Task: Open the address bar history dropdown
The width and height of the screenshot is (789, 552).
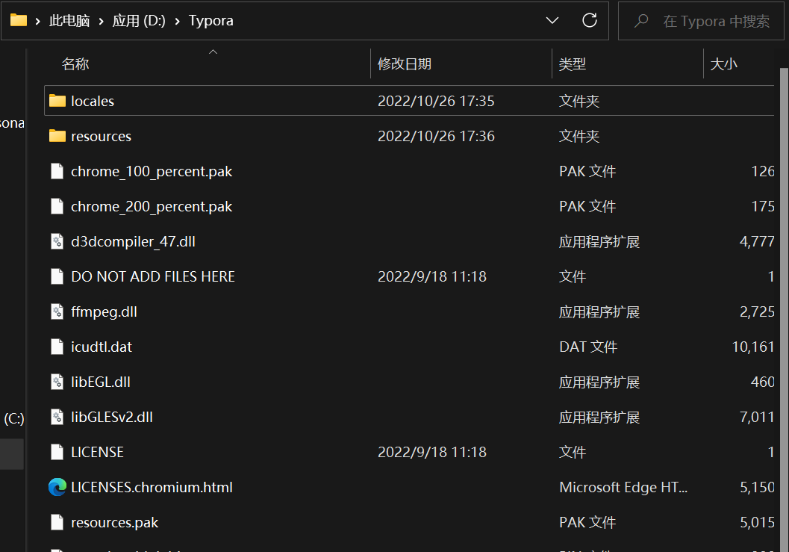Action: point(552,20)
